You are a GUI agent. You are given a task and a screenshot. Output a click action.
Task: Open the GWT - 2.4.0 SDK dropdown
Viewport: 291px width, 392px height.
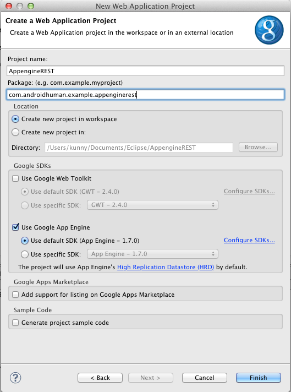[x=152, y=205]
